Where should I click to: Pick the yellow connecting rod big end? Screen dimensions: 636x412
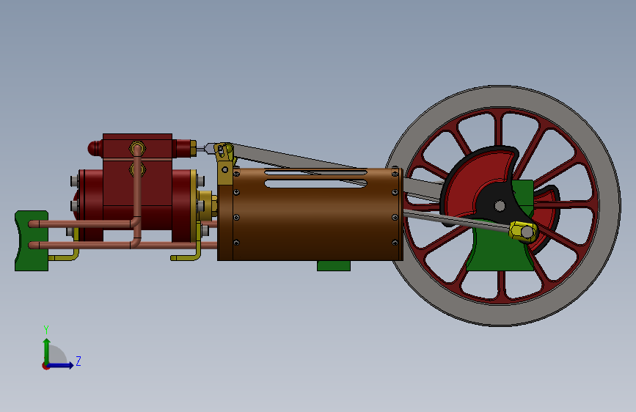(524, 232)
